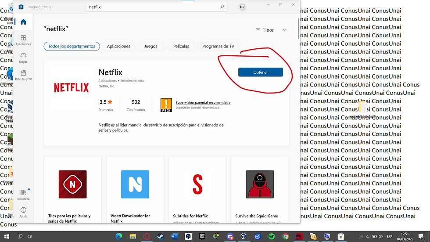
Task: Open Microsoft Edge from taskbar
Action: coord(119,237)
